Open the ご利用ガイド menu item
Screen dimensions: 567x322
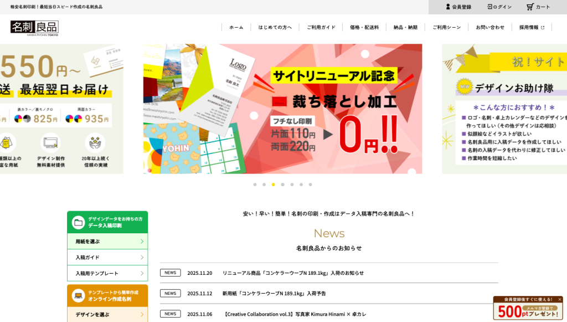[321, 27]
